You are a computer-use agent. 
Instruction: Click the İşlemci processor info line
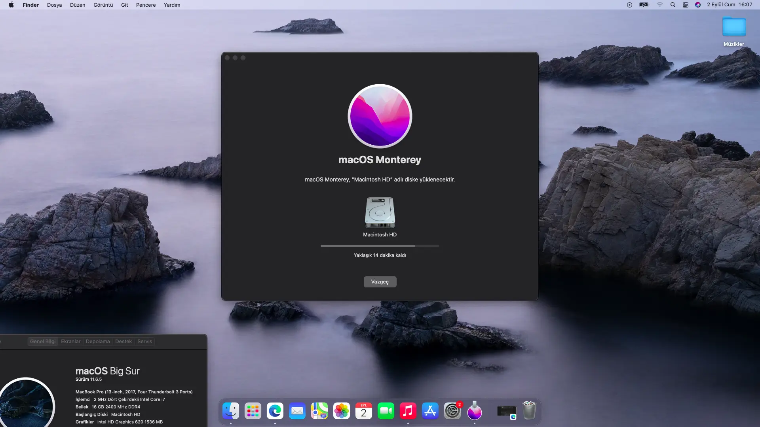[x=120, y=399]
